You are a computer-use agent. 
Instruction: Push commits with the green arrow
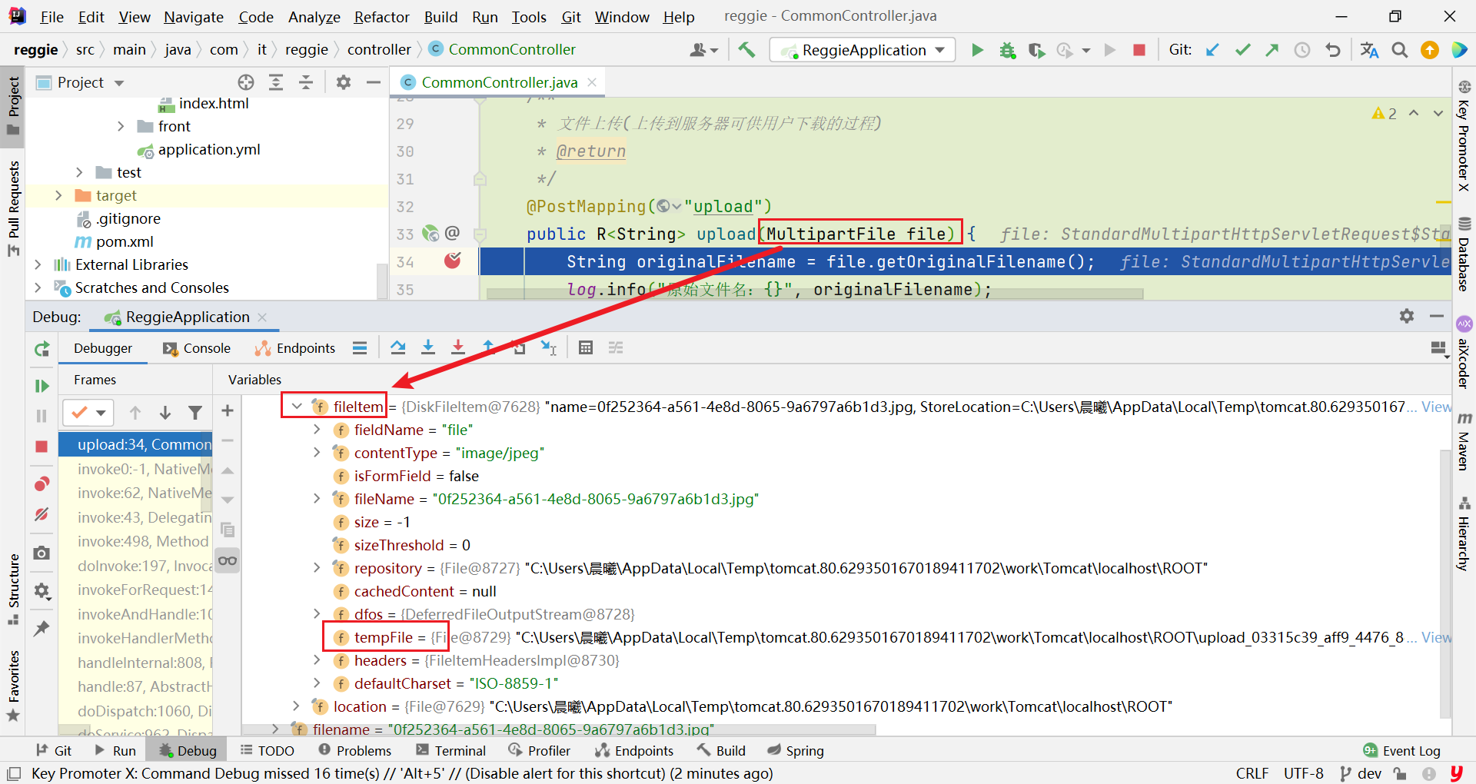tap(1272, 50)
